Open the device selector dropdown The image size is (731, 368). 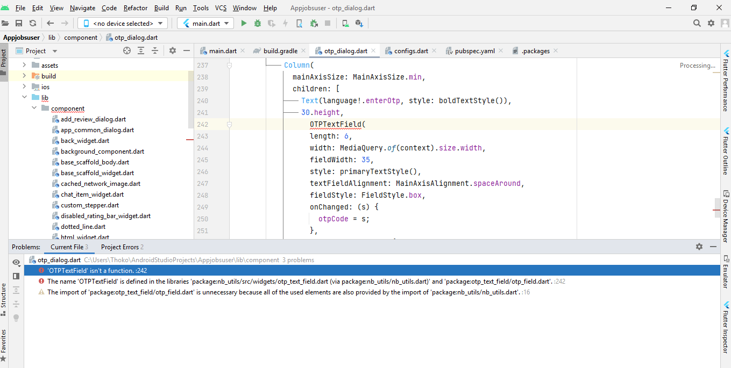click(x=123, y=23)
